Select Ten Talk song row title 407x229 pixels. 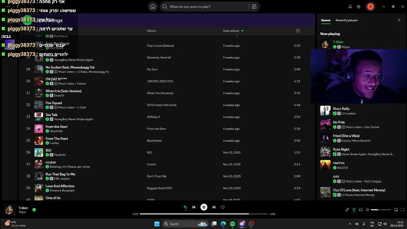point(52,115)
